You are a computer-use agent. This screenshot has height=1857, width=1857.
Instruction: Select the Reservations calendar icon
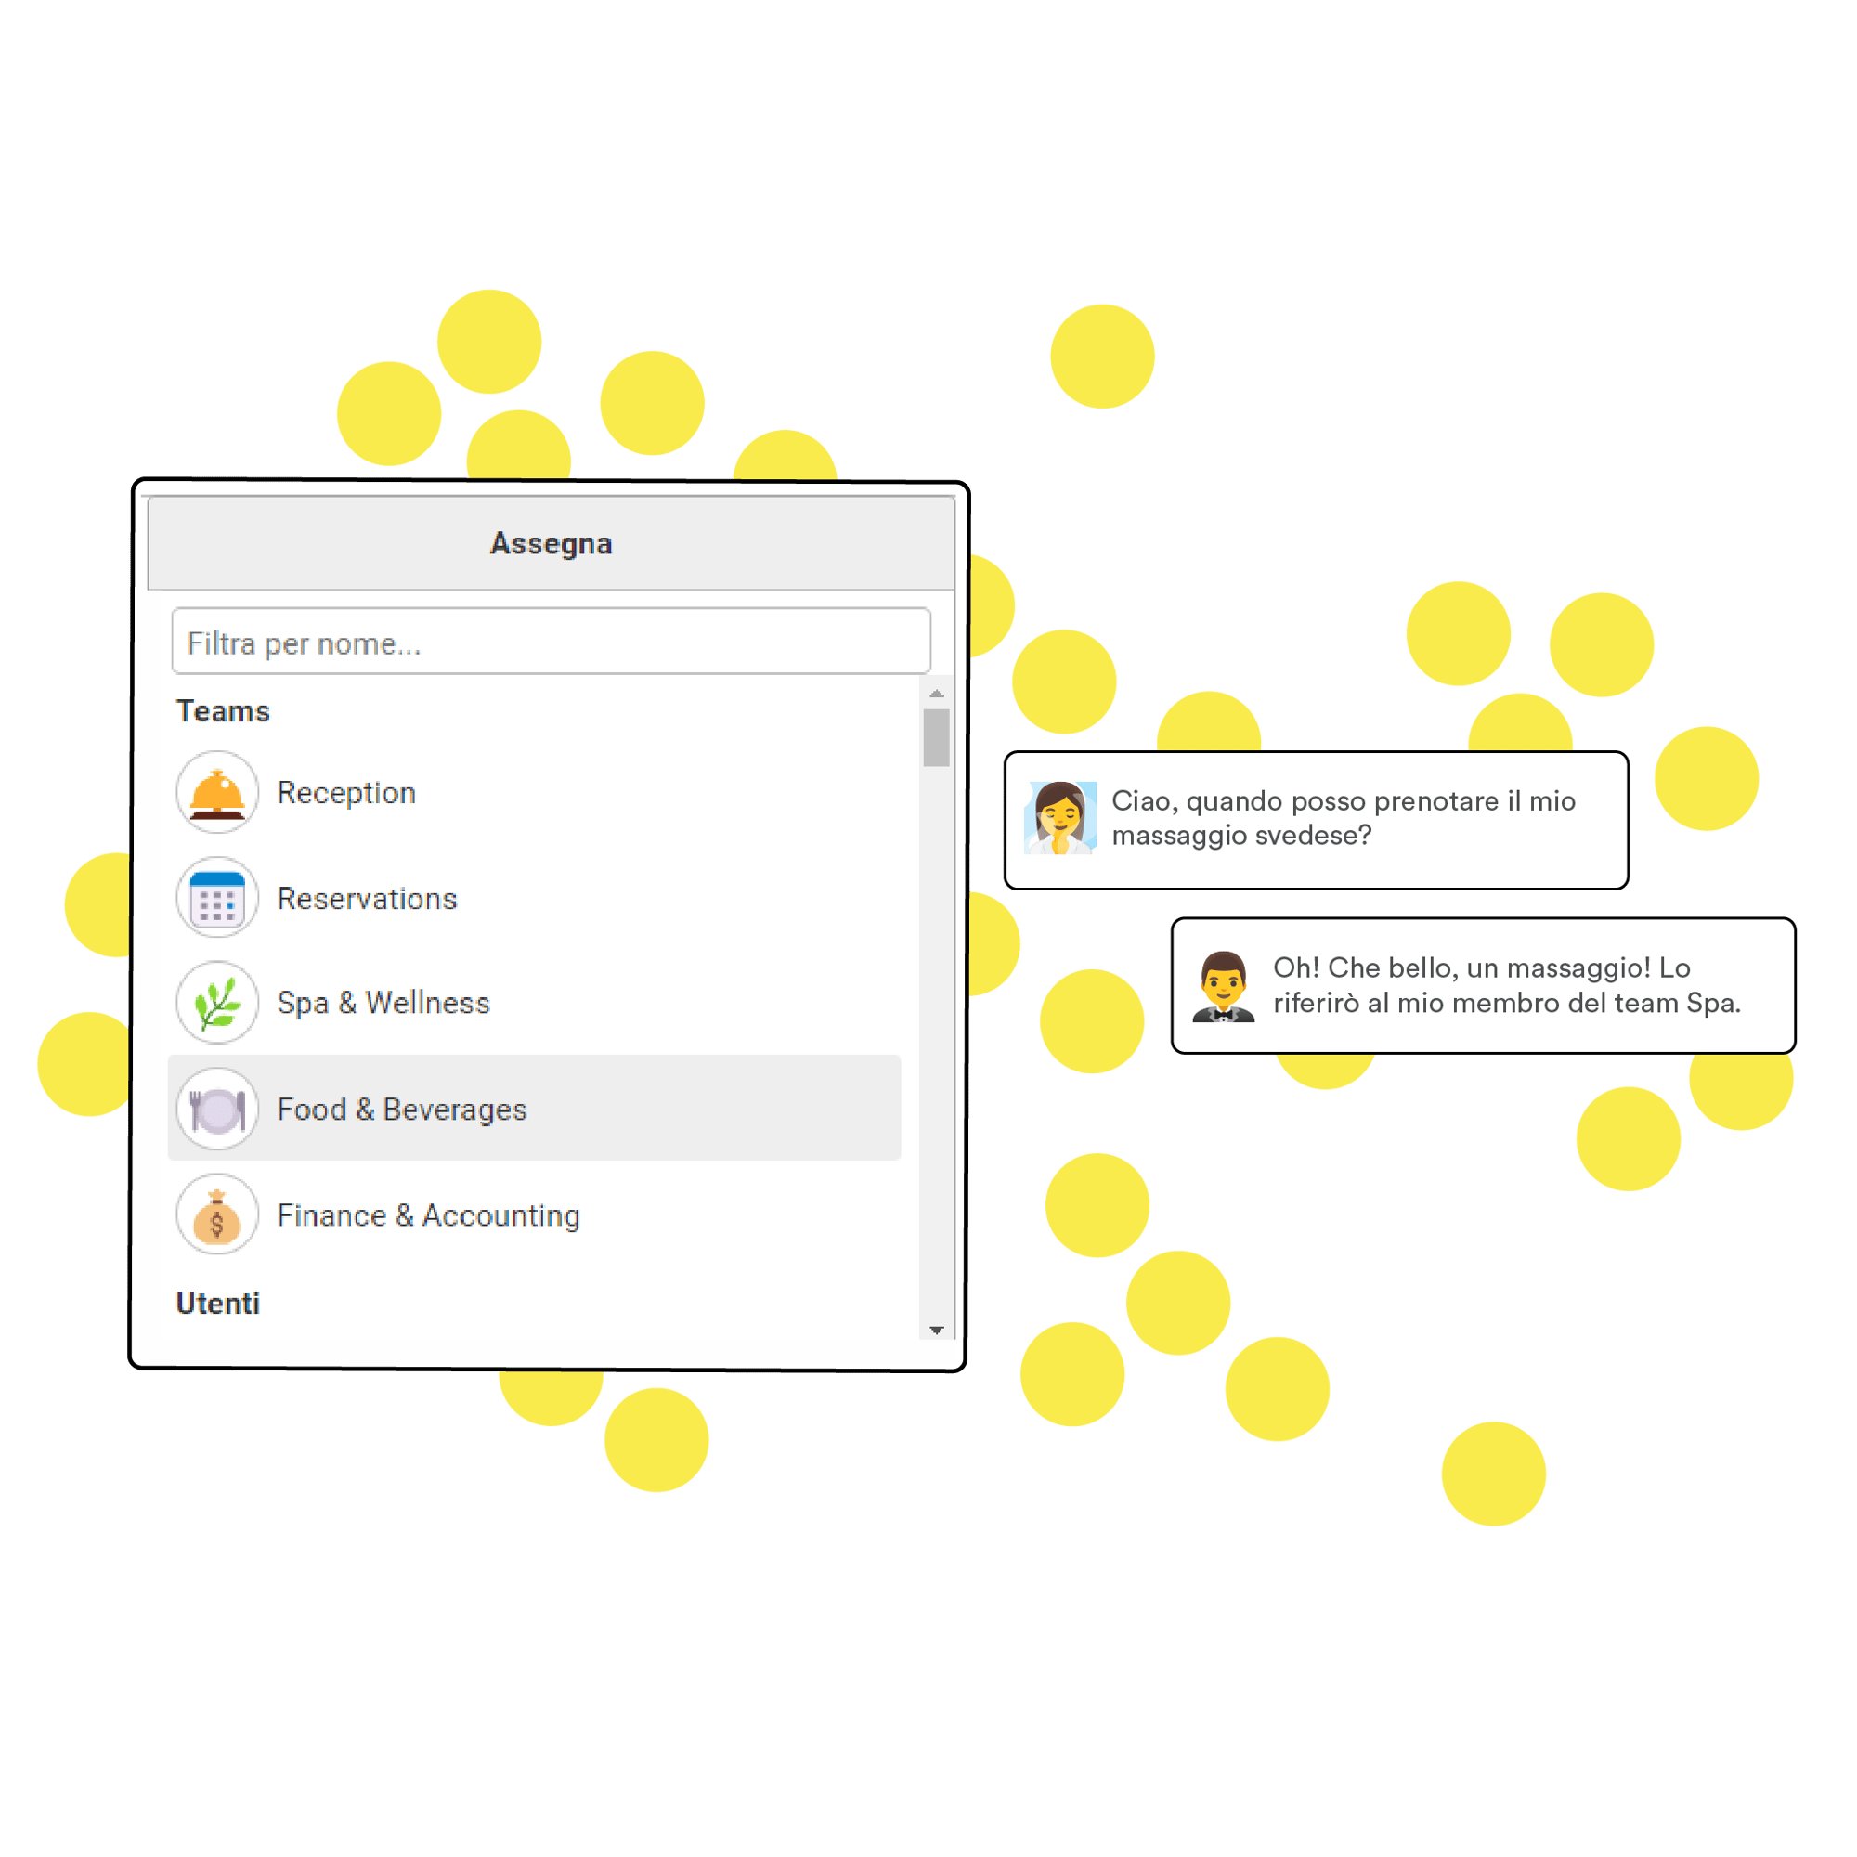pos(217,898)
